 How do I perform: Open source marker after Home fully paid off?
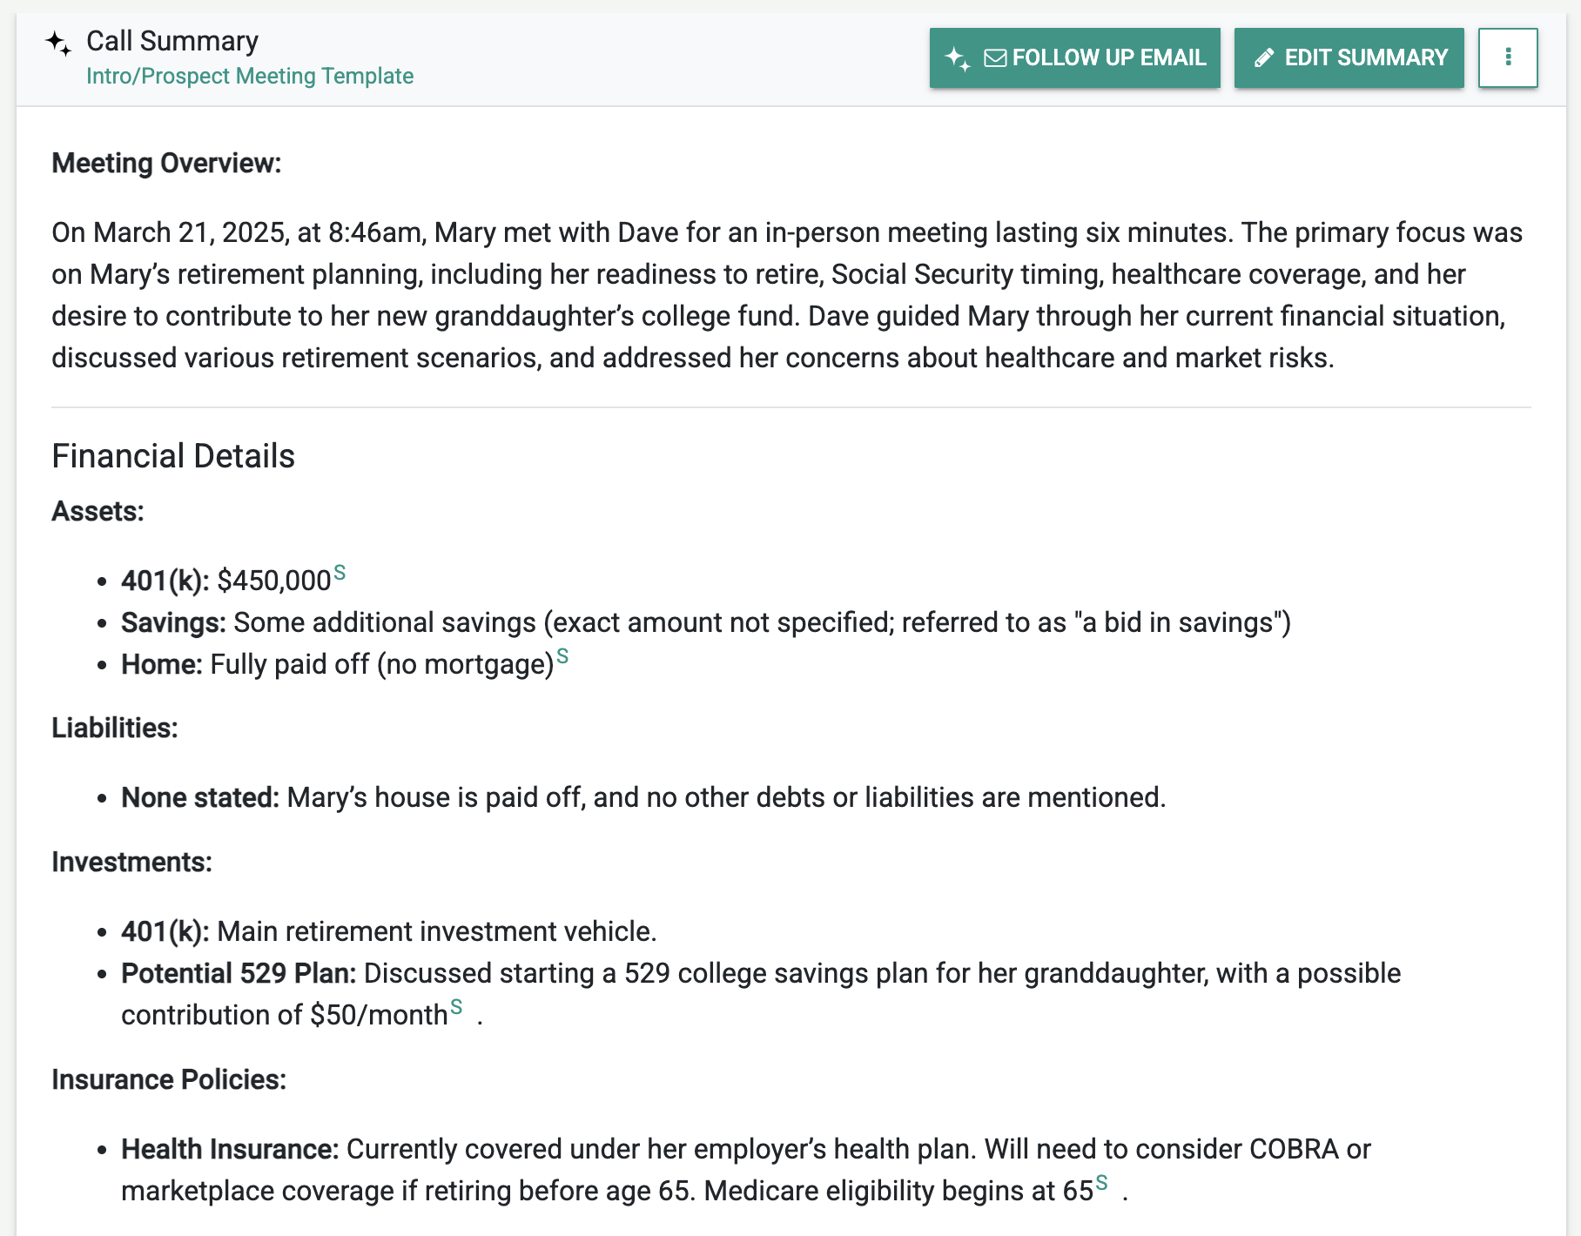[x=562, y=656]
